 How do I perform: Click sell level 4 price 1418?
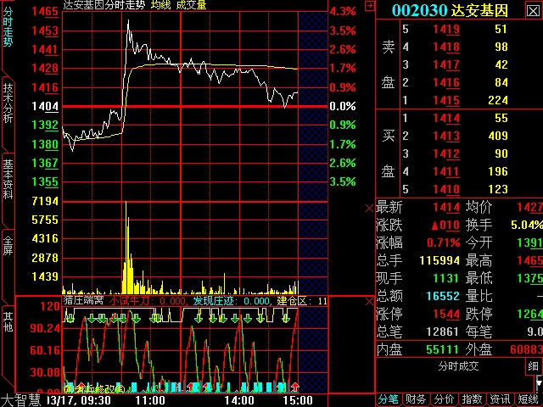coord(446,47)
